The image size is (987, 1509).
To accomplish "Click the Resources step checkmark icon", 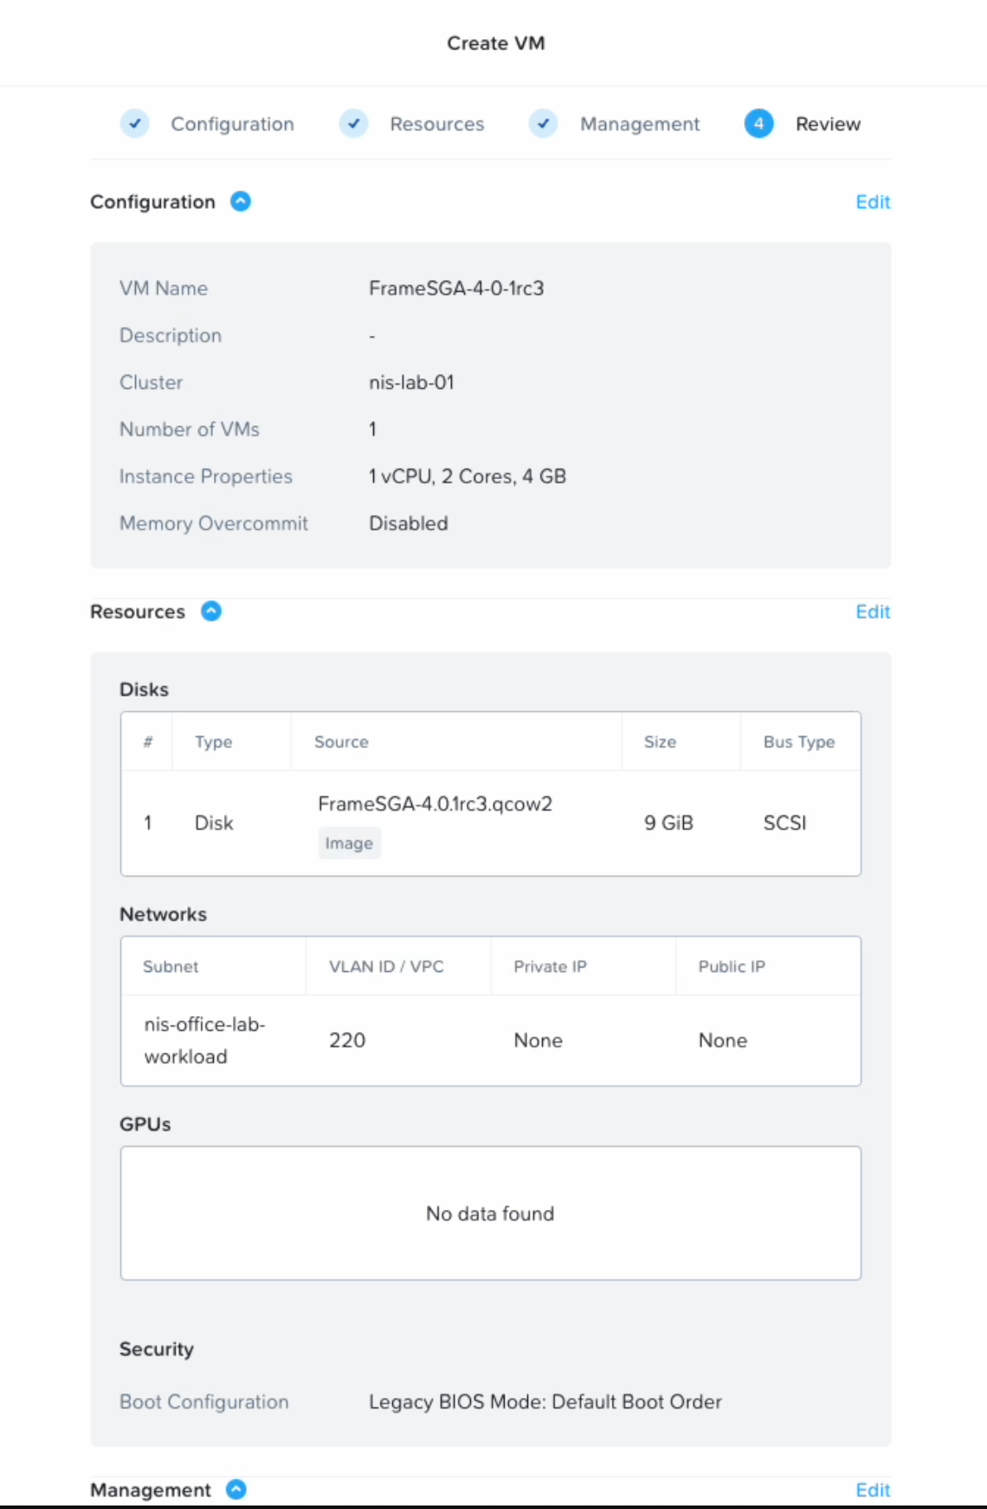I will click(353, 124).
